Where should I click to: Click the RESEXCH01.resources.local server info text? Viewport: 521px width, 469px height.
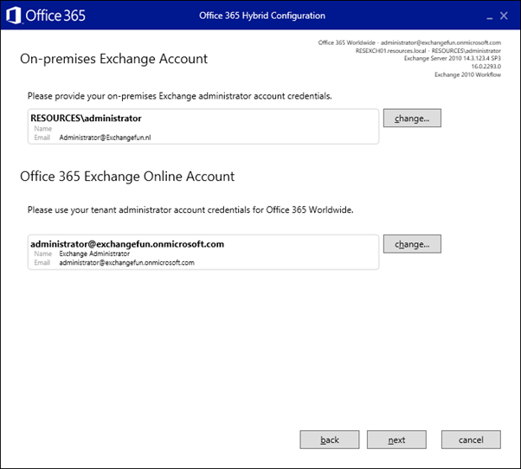coord(428,51)
